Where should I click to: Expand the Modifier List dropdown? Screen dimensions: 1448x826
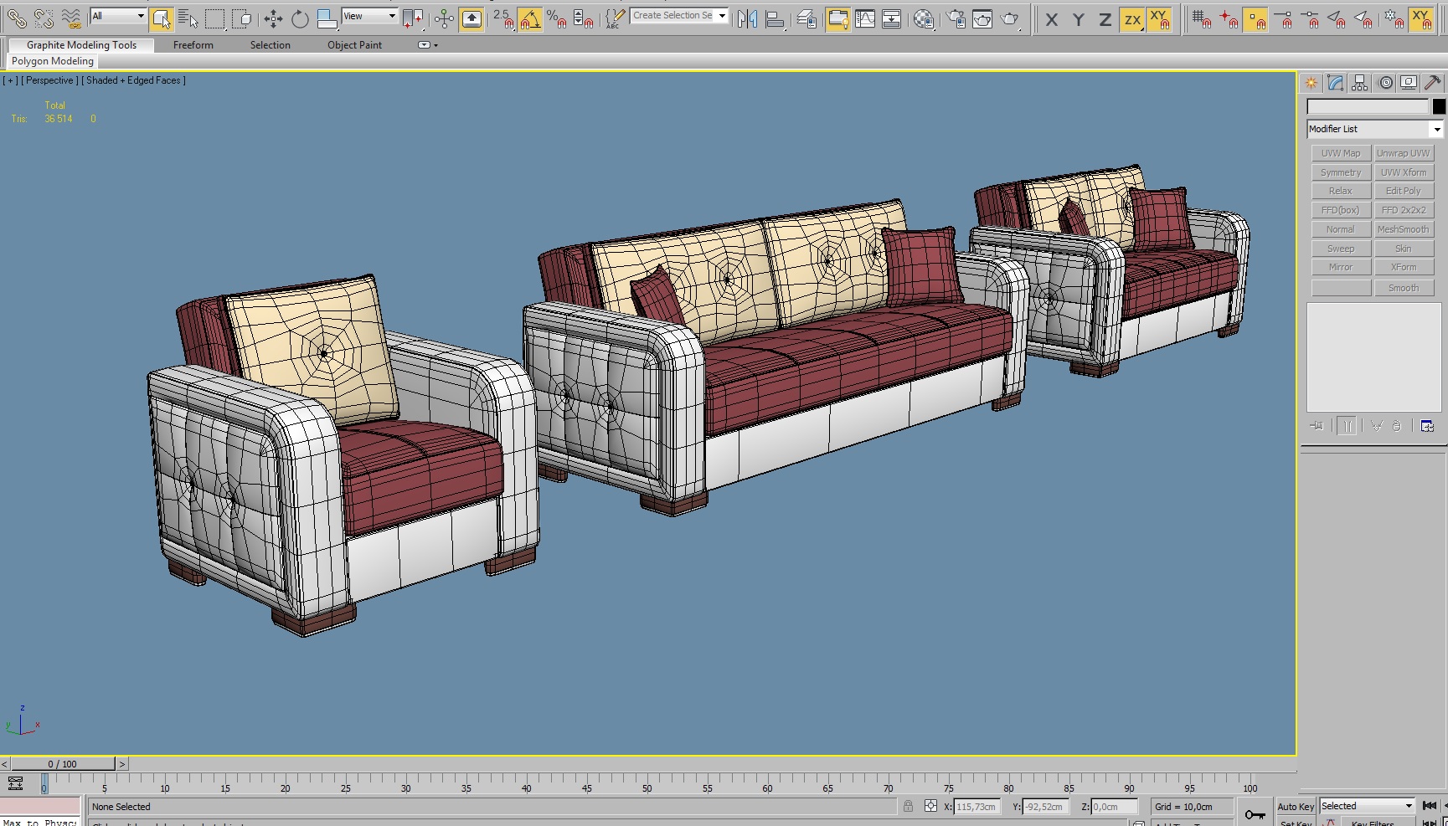coord(1436,129)
